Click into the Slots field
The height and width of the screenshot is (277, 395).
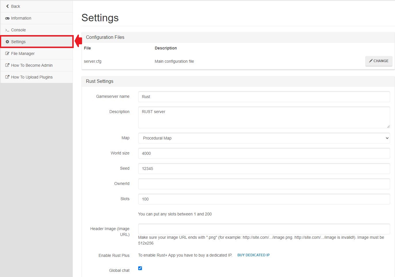[x=264, y=199]
